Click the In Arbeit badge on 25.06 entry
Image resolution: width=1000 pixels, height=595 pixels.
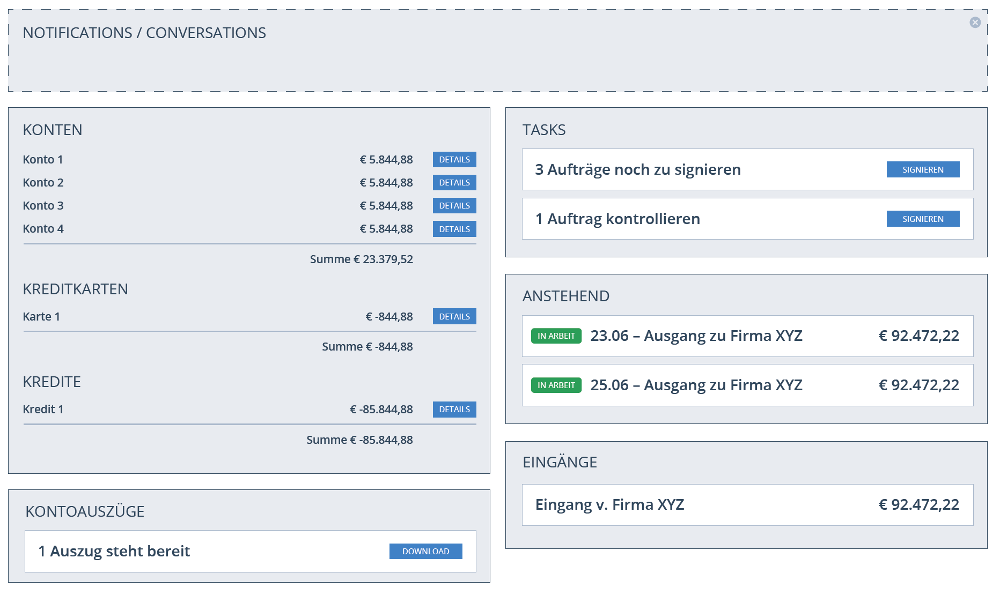click(556, 385)
